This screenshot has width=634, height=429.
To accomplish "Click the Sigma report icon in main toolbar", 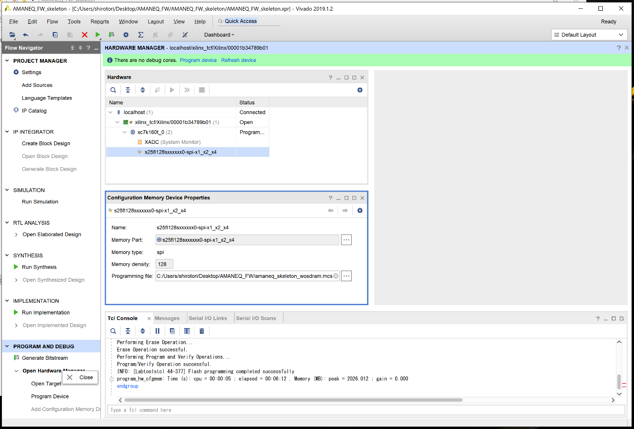I will click(140, 35).
